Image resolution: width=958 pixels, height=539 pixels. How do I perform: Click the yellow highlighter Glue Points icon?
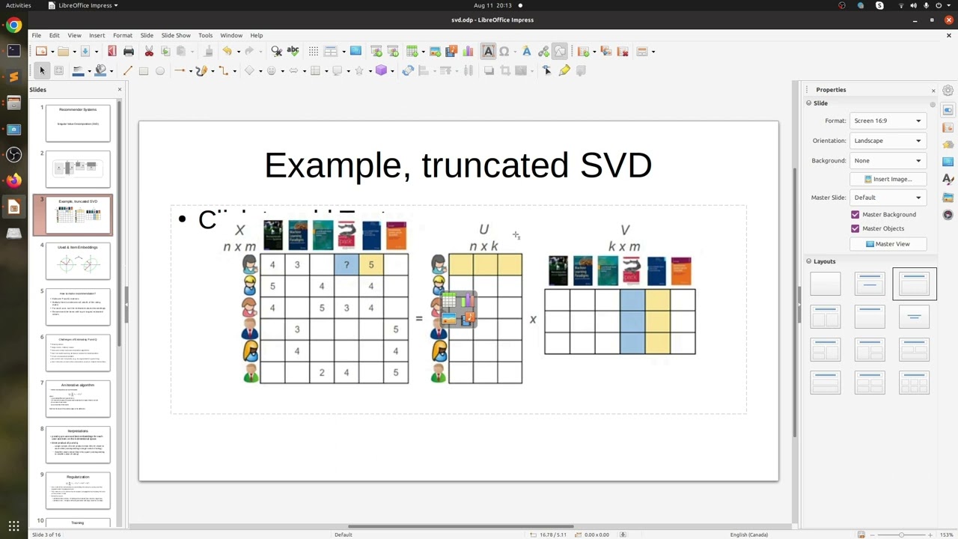point(564,70)
